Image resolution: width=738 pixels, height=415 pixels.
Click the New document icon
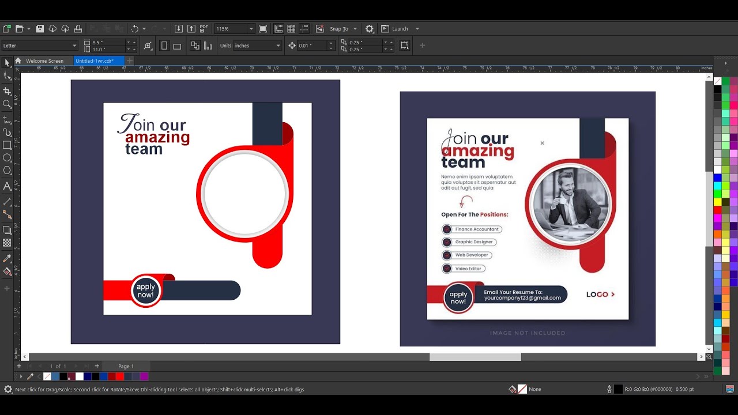point(7,28)
